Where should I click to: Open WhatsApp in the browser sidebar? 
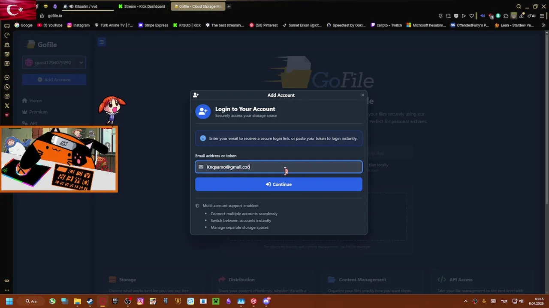click(7, 87)
